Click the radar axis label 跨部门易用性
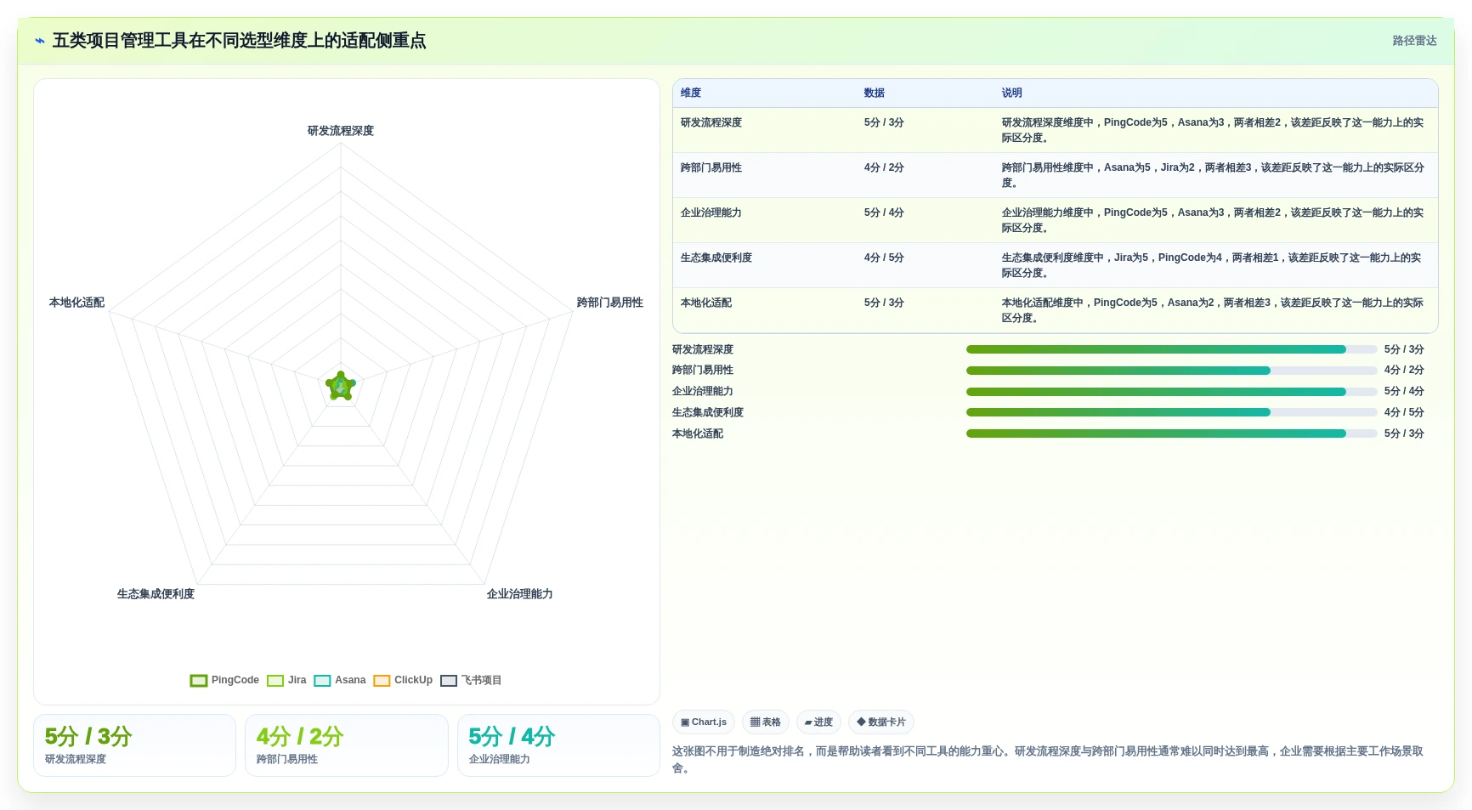The height and width of the screenshot is (810, 1472). click(610, 303)
